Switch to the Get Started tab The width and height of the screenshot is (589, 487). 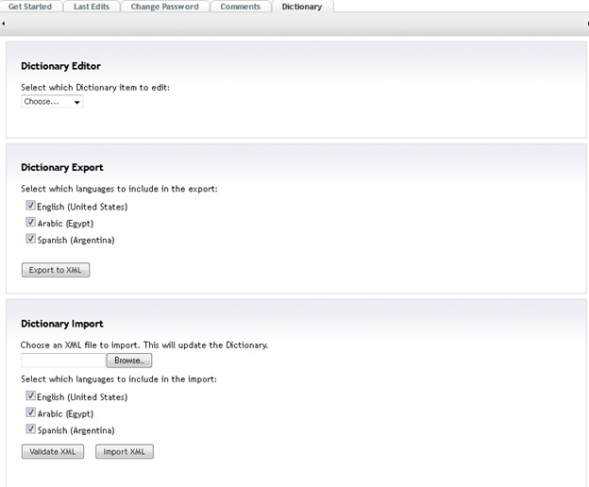tap(30, 7)
